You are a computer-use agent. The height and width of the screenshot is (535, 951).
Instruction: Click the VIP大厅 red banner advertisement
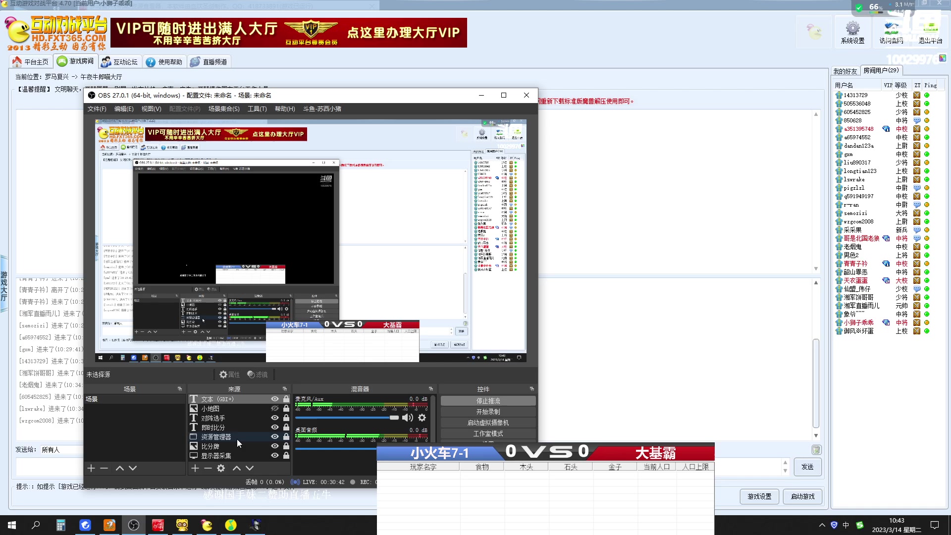pos(288,33)
